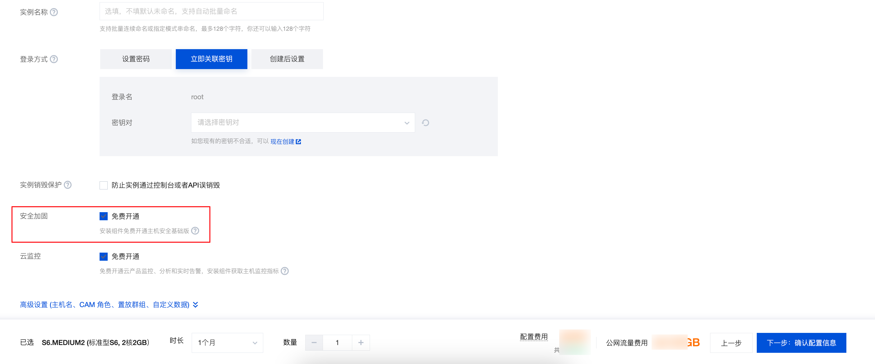Select 设置密码 login method tab
This screenshot has height=364, width=875.
(136, 59)
